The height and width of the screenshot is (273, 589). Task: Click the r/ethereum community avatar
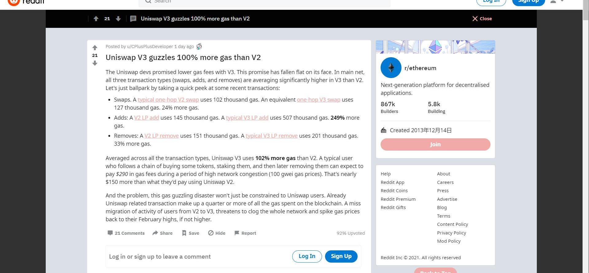(x=391, y=68)
